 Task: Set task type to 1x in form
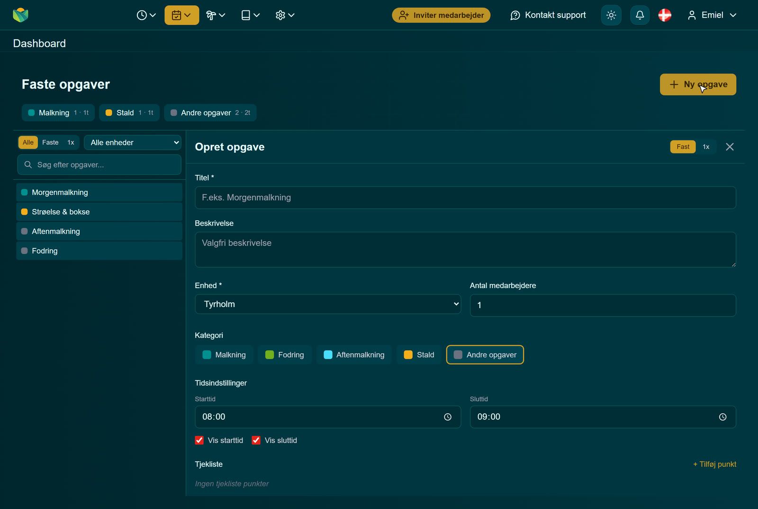click(706, 147)
